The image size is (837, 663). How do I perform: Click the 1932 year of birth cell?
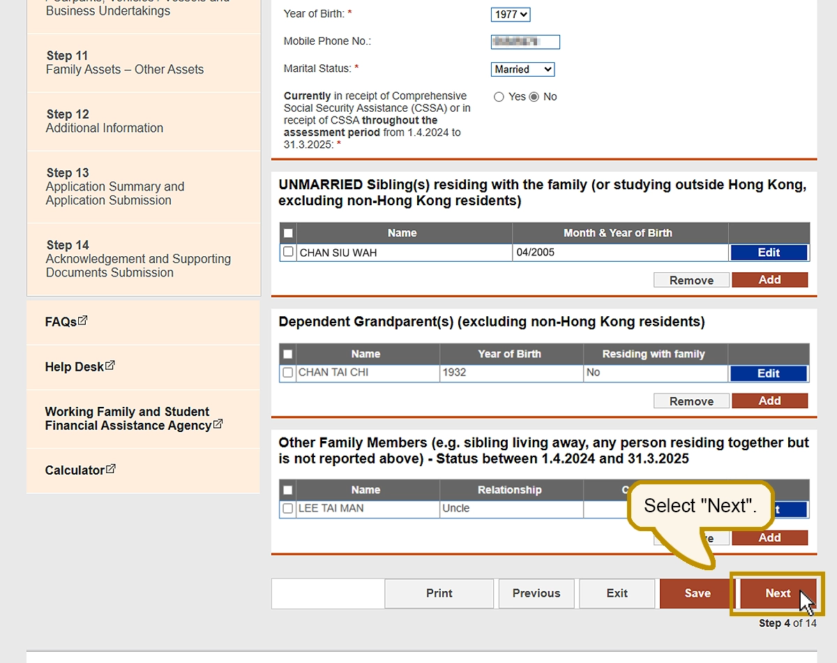pos(511,373)
